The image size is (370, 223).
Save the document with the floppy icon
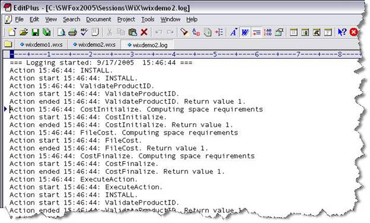[x=36, y=32]
